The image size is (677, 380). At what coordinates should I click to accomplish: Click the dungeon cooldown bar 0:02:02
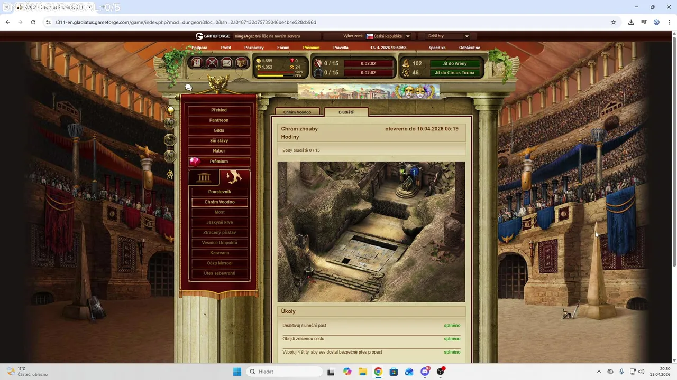click(x=368, y=73)
